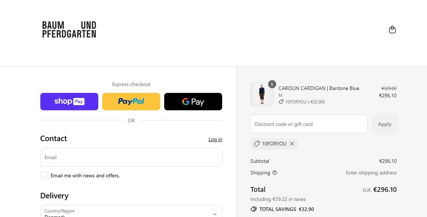Click the Country/Region chevron arrow
The height and width of the screenshot is (217, 427).
coord(215,214)
